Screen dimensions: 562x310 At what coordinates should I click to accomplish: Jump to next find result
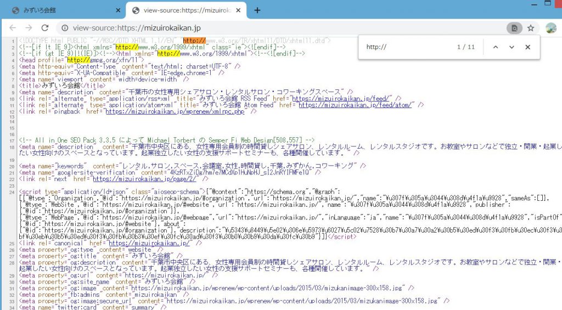512,47
